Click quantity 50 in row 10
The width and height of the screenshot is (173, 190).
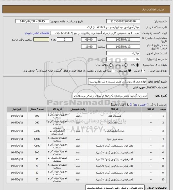pos(37,179)
